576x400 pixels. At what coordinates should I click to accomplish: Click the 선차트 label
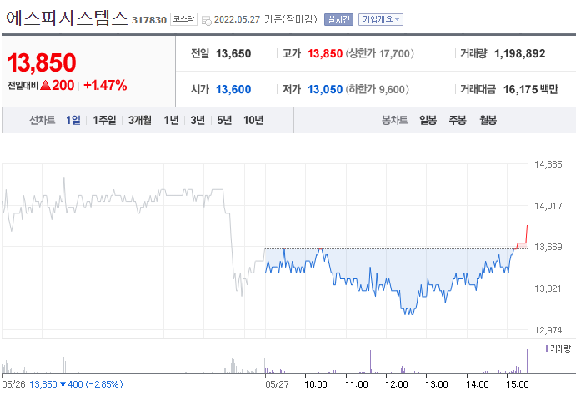[x=43, y=120]
